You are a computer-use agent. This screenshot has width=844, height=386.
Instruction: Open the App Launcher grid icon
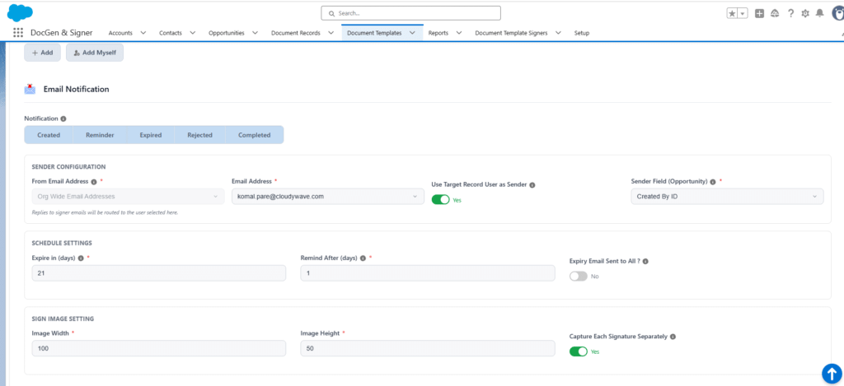tap(18, 33)
